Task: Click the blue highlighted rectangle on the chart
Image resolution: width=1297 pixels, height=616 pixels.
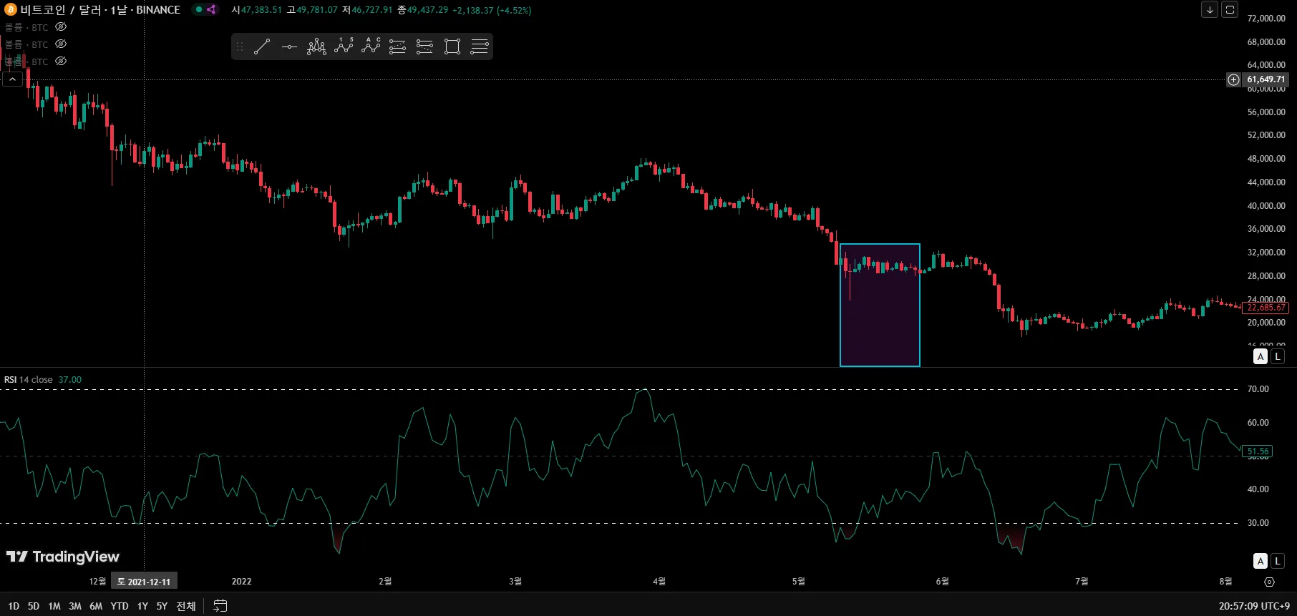Action: pos(880,305)
